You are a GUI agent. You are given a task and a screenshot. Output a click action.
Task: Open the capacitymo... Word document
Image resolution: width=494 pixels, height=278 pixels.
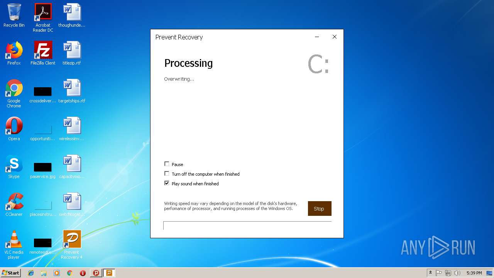tap(72, 167)
